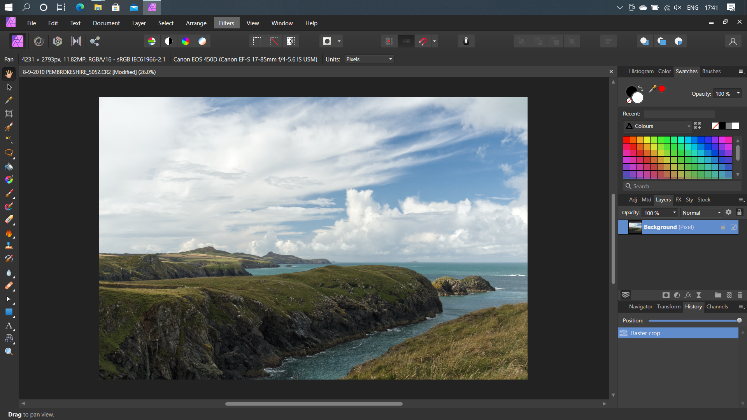Click the Add Pixel Layer icon
The width and height of the screenshot is (747, 420).
pyautogui.click(x=729, y=295)
